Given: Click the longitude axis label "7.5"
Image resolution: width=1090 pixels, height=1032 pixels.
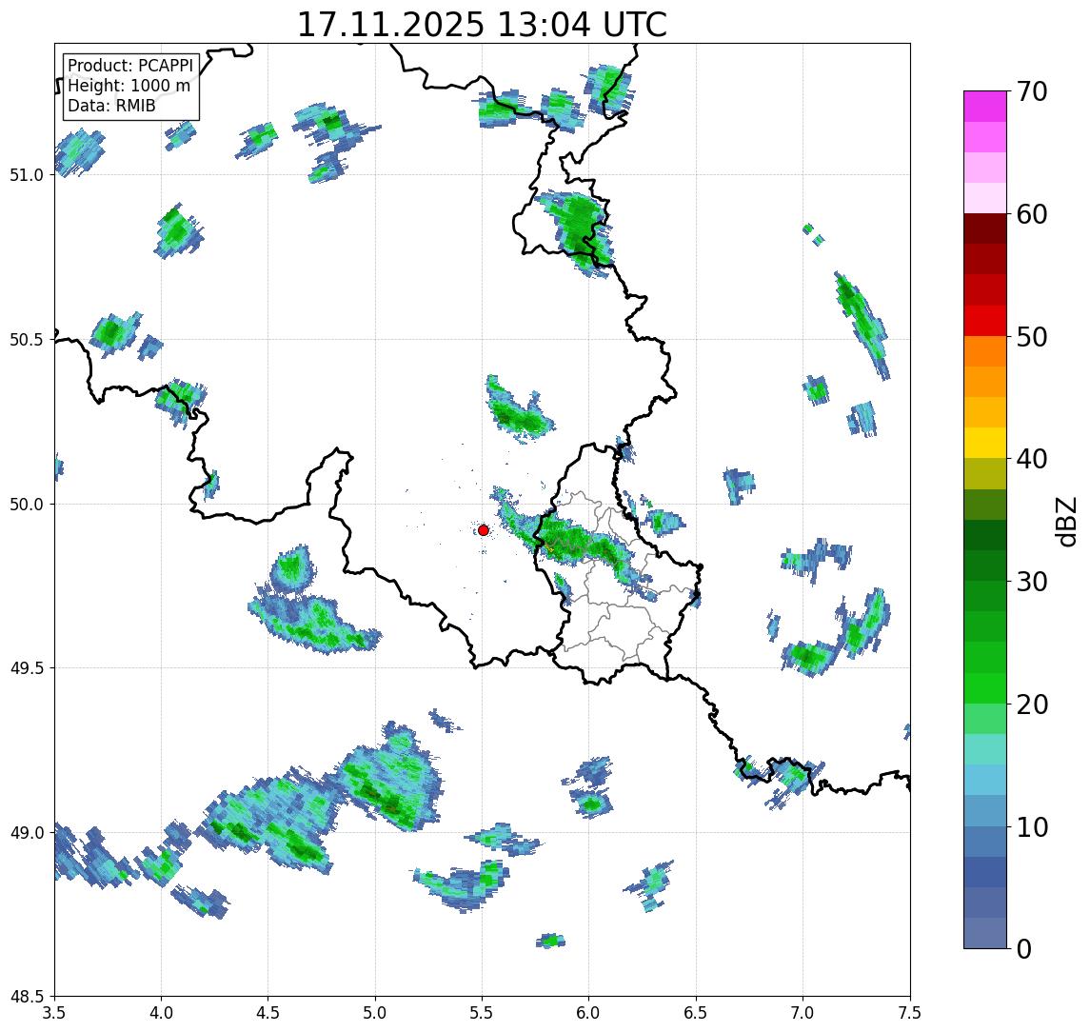Looking at the screenshot, I should tap(909, 1013).
